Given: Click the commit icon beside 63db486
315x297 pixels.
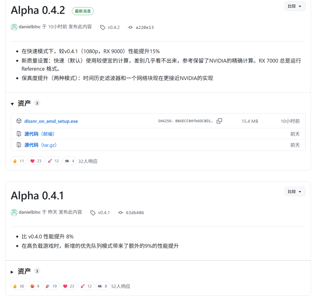Looking at the screenshot, I should [120, 213].
